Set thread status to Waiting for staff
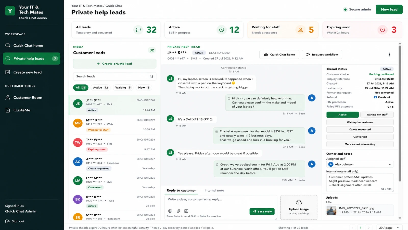Screen dimensions: 408x230 (377, 115)
